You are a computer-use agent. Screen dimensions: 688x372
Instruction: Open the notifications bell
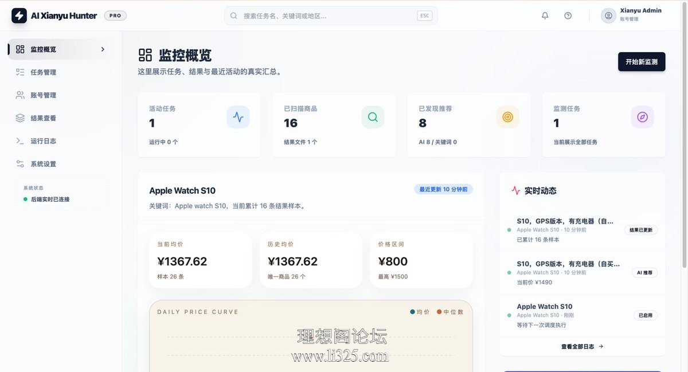[x=545, y=15]
